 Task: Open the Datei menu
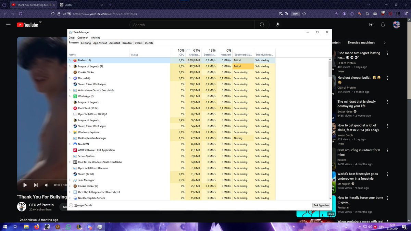72,38
